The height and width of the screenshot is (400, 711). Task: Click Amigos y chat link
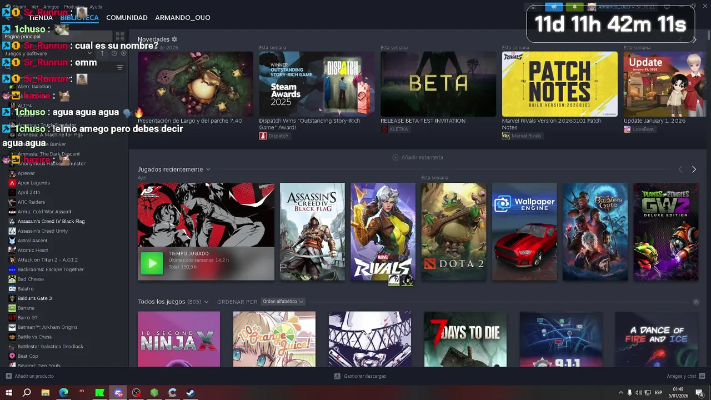(682, 376)
